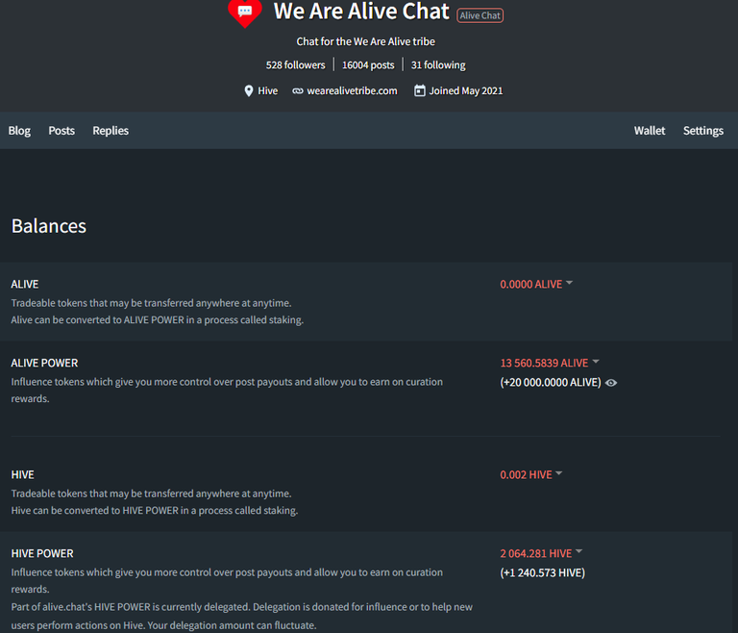This screenshot has width=738, height=633.
Task: Click the (+1 240.573 HIVE) delegated amount
Action: [543, 572]
